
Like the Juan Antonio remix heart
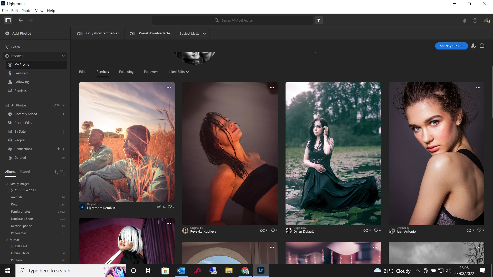click(x=479, y=230)
